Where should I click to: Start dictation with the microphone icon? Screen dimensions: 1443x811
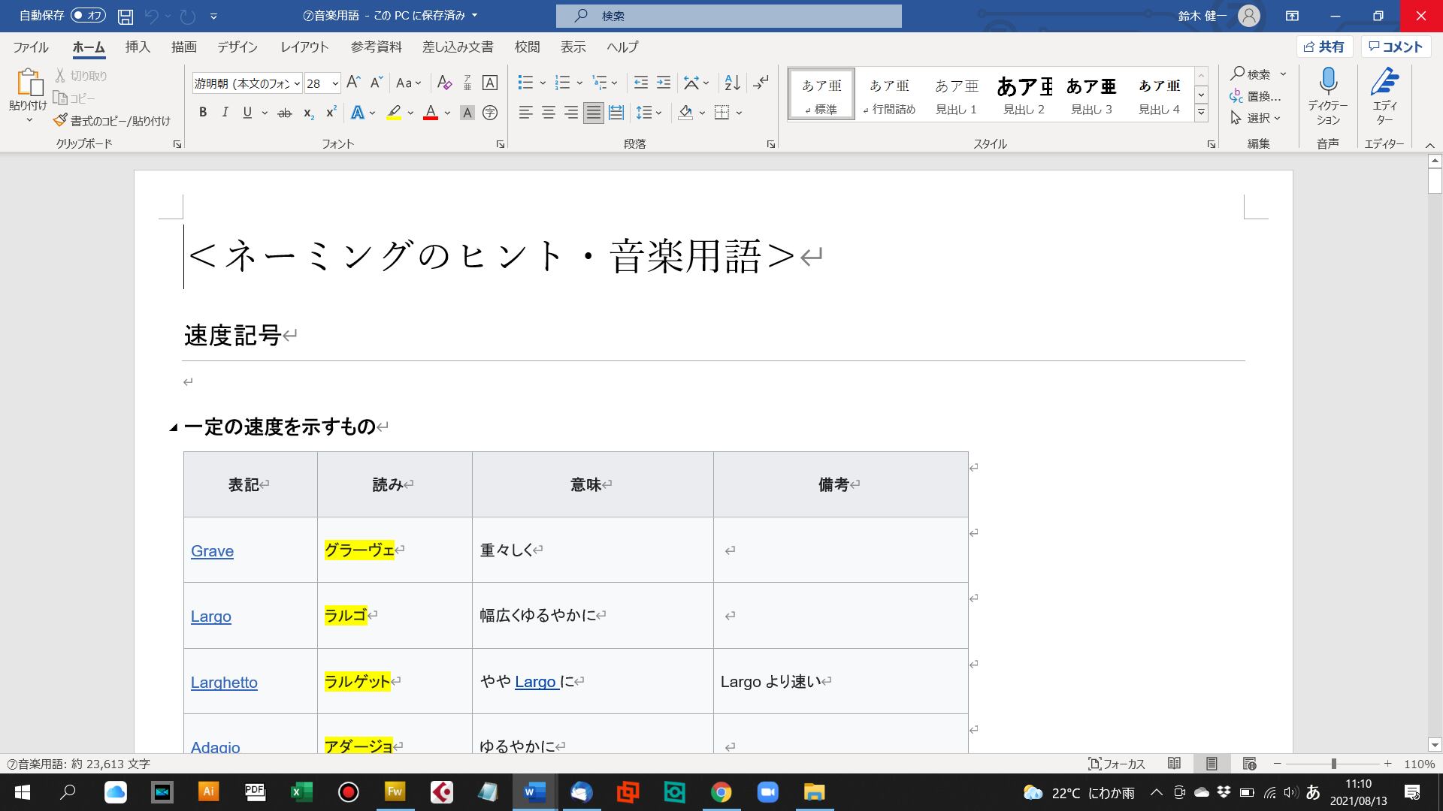pos(1327,81)
